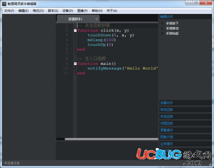The height and width of the screenshot is (168, 214).
Task: Collapse the click function fold marker
Action: coord(75,30)
